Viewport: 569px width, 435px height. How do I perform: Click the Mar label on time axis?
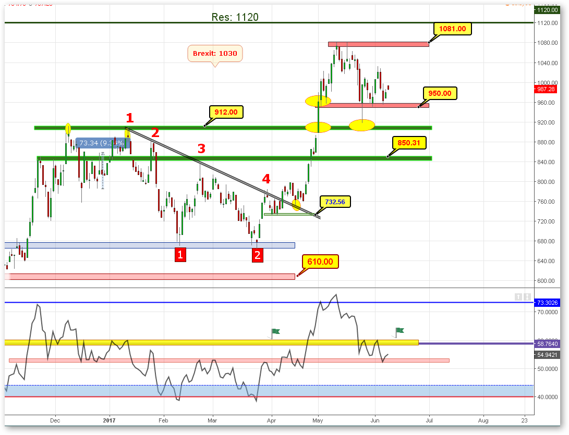pyautogui.click(x=212, y=420)
